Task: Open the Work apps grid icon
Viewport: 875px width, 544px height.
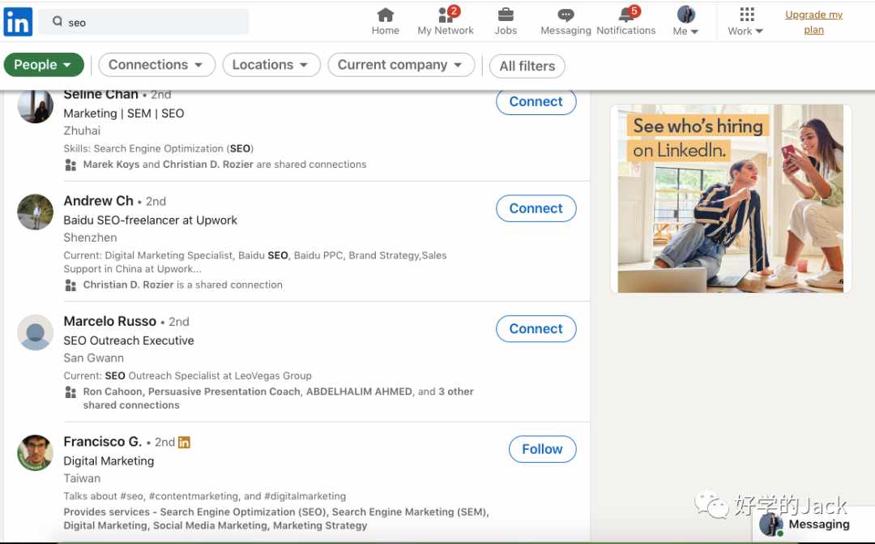Action: [x=747, y=14]
